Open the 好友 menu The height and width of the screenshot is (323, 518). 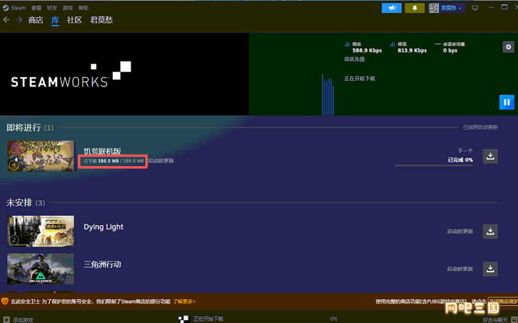pyautogui.click(x=52, y=8)
